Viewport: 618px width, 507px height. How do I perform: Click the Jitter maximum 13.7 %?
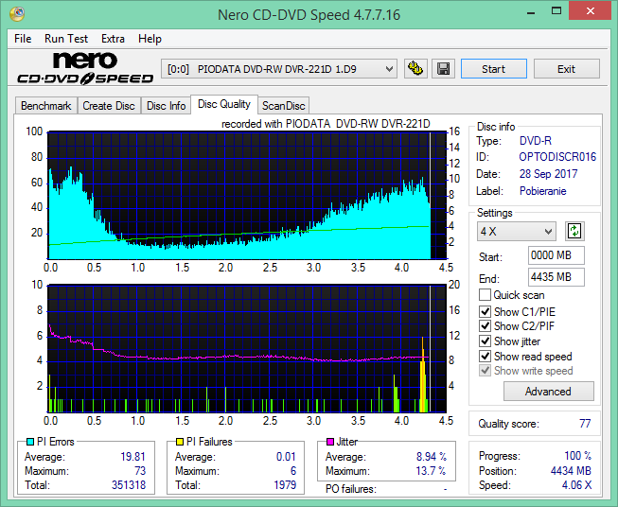click(x=431, y=471)
